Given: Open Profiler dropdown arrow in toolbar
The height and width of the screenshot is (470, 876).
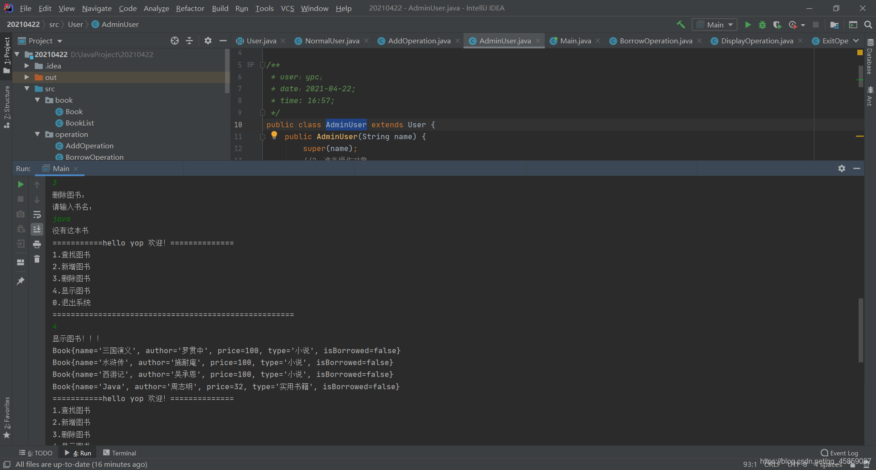Looking at the screenshot, I should pyautogui.click(x=803, y=25).
